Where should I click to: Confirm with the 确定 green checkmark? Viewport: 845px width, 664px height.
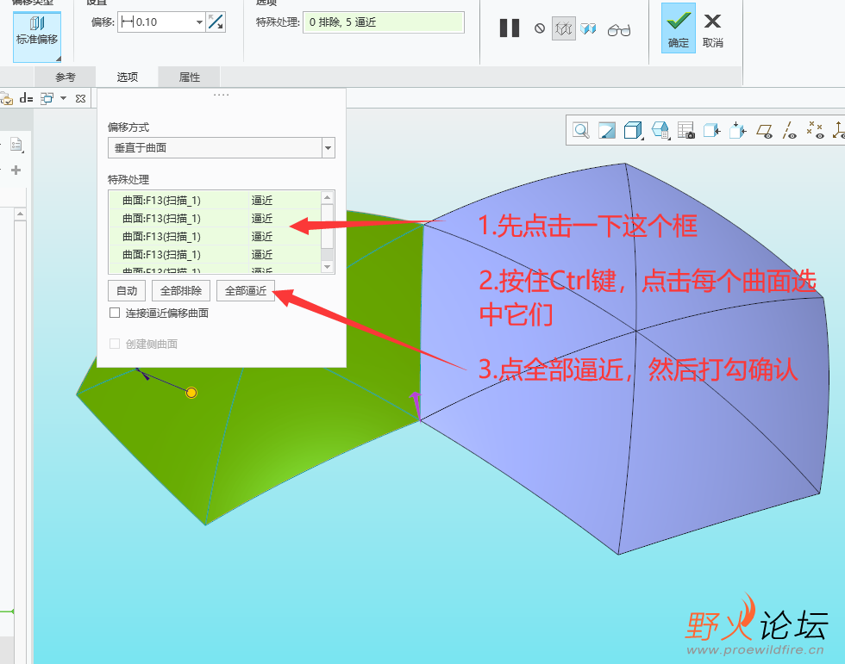(679, 28)
